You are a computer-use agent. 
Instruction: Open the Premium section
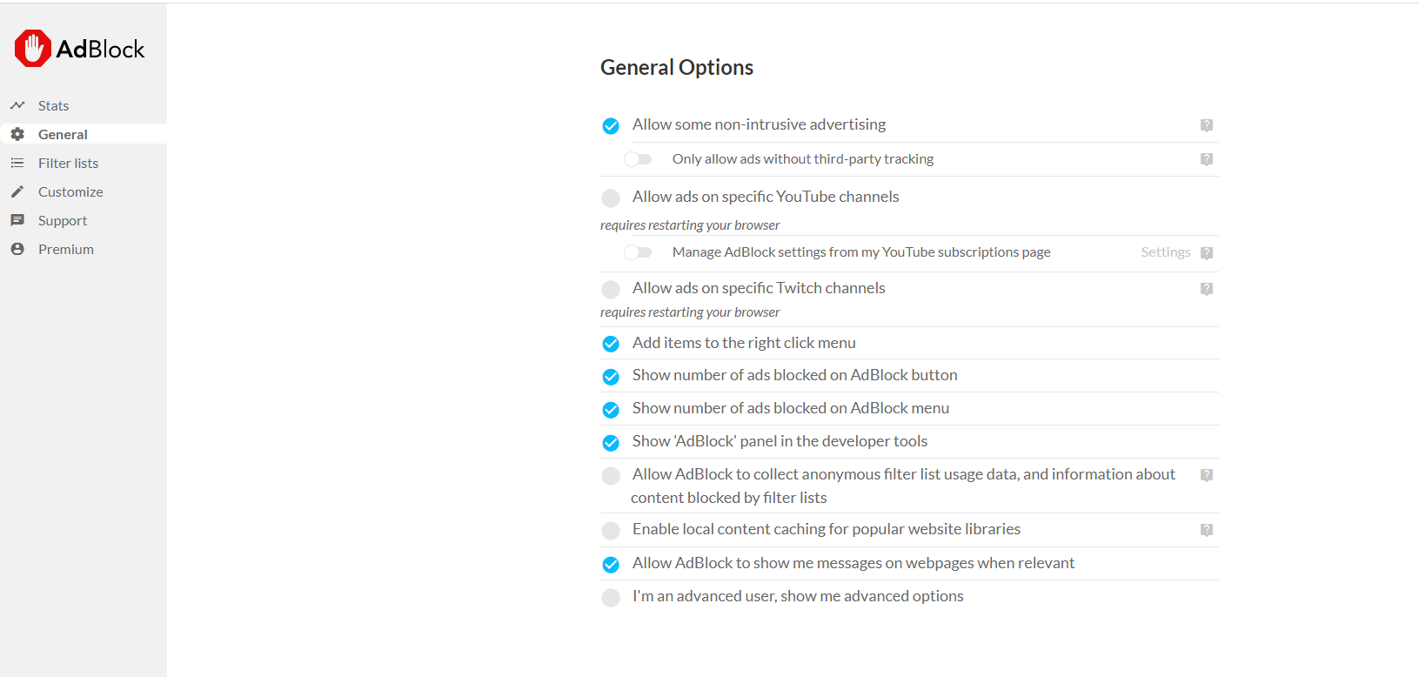66,249
